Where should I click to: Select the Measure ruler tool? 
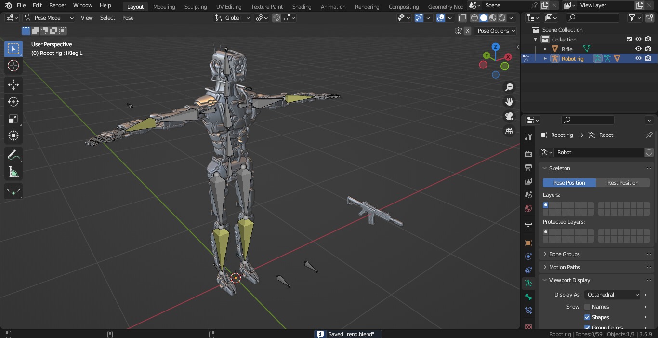[x=13, y=172]
